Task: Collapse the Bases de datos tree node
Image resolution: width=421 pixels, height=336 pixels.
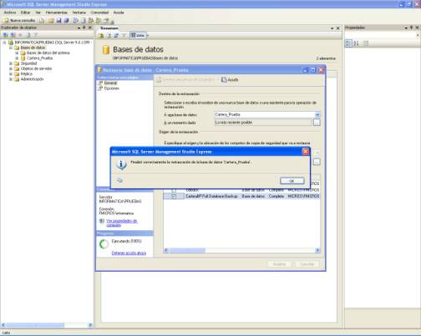Action: click(11, 48)
